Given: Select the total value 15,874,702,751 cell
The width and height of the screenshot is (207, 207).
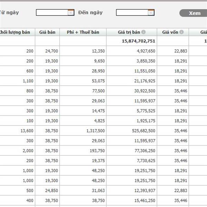Looking at the screenshot, I should 139,41.
